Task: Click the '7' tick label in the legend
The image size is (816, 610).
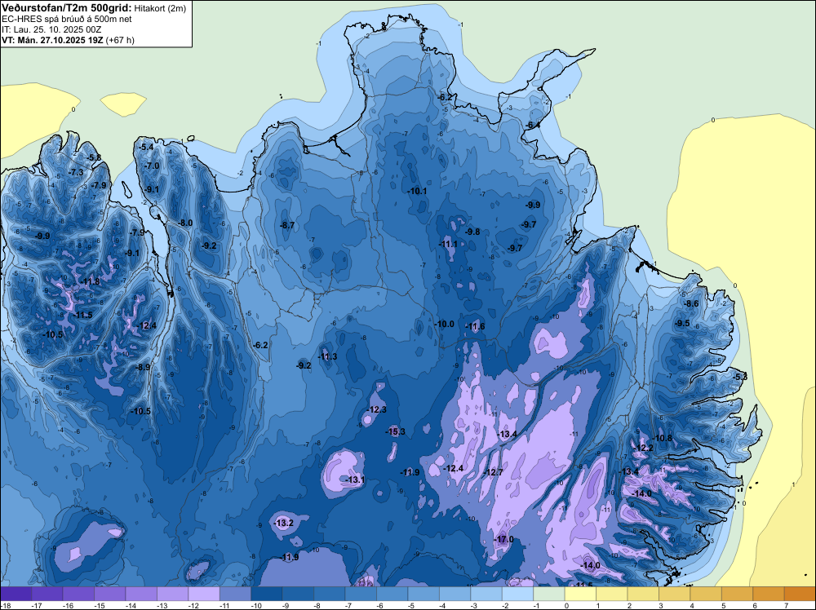Action: click(x=786, y=605)
